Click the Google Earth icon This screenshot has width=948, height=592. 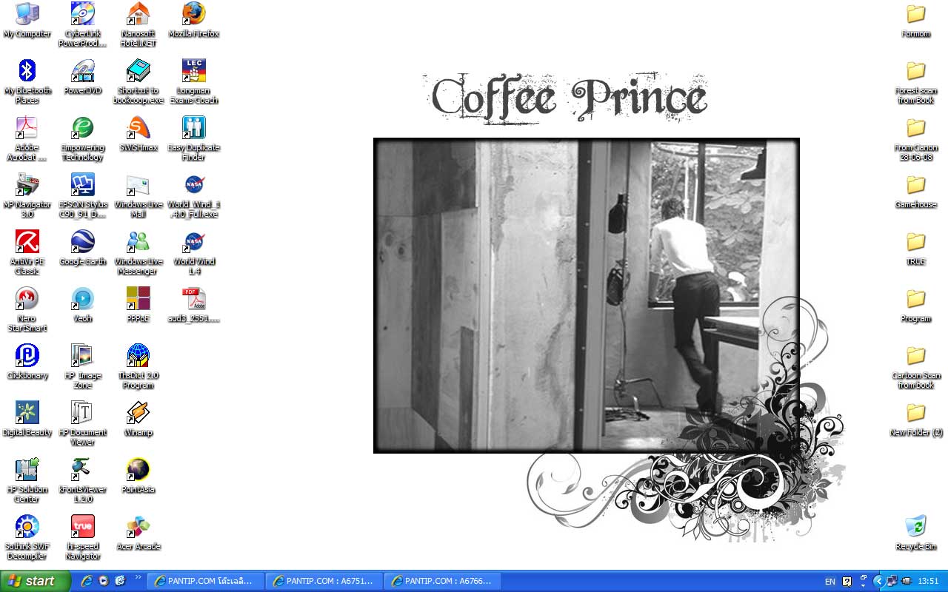coord(83,248)
